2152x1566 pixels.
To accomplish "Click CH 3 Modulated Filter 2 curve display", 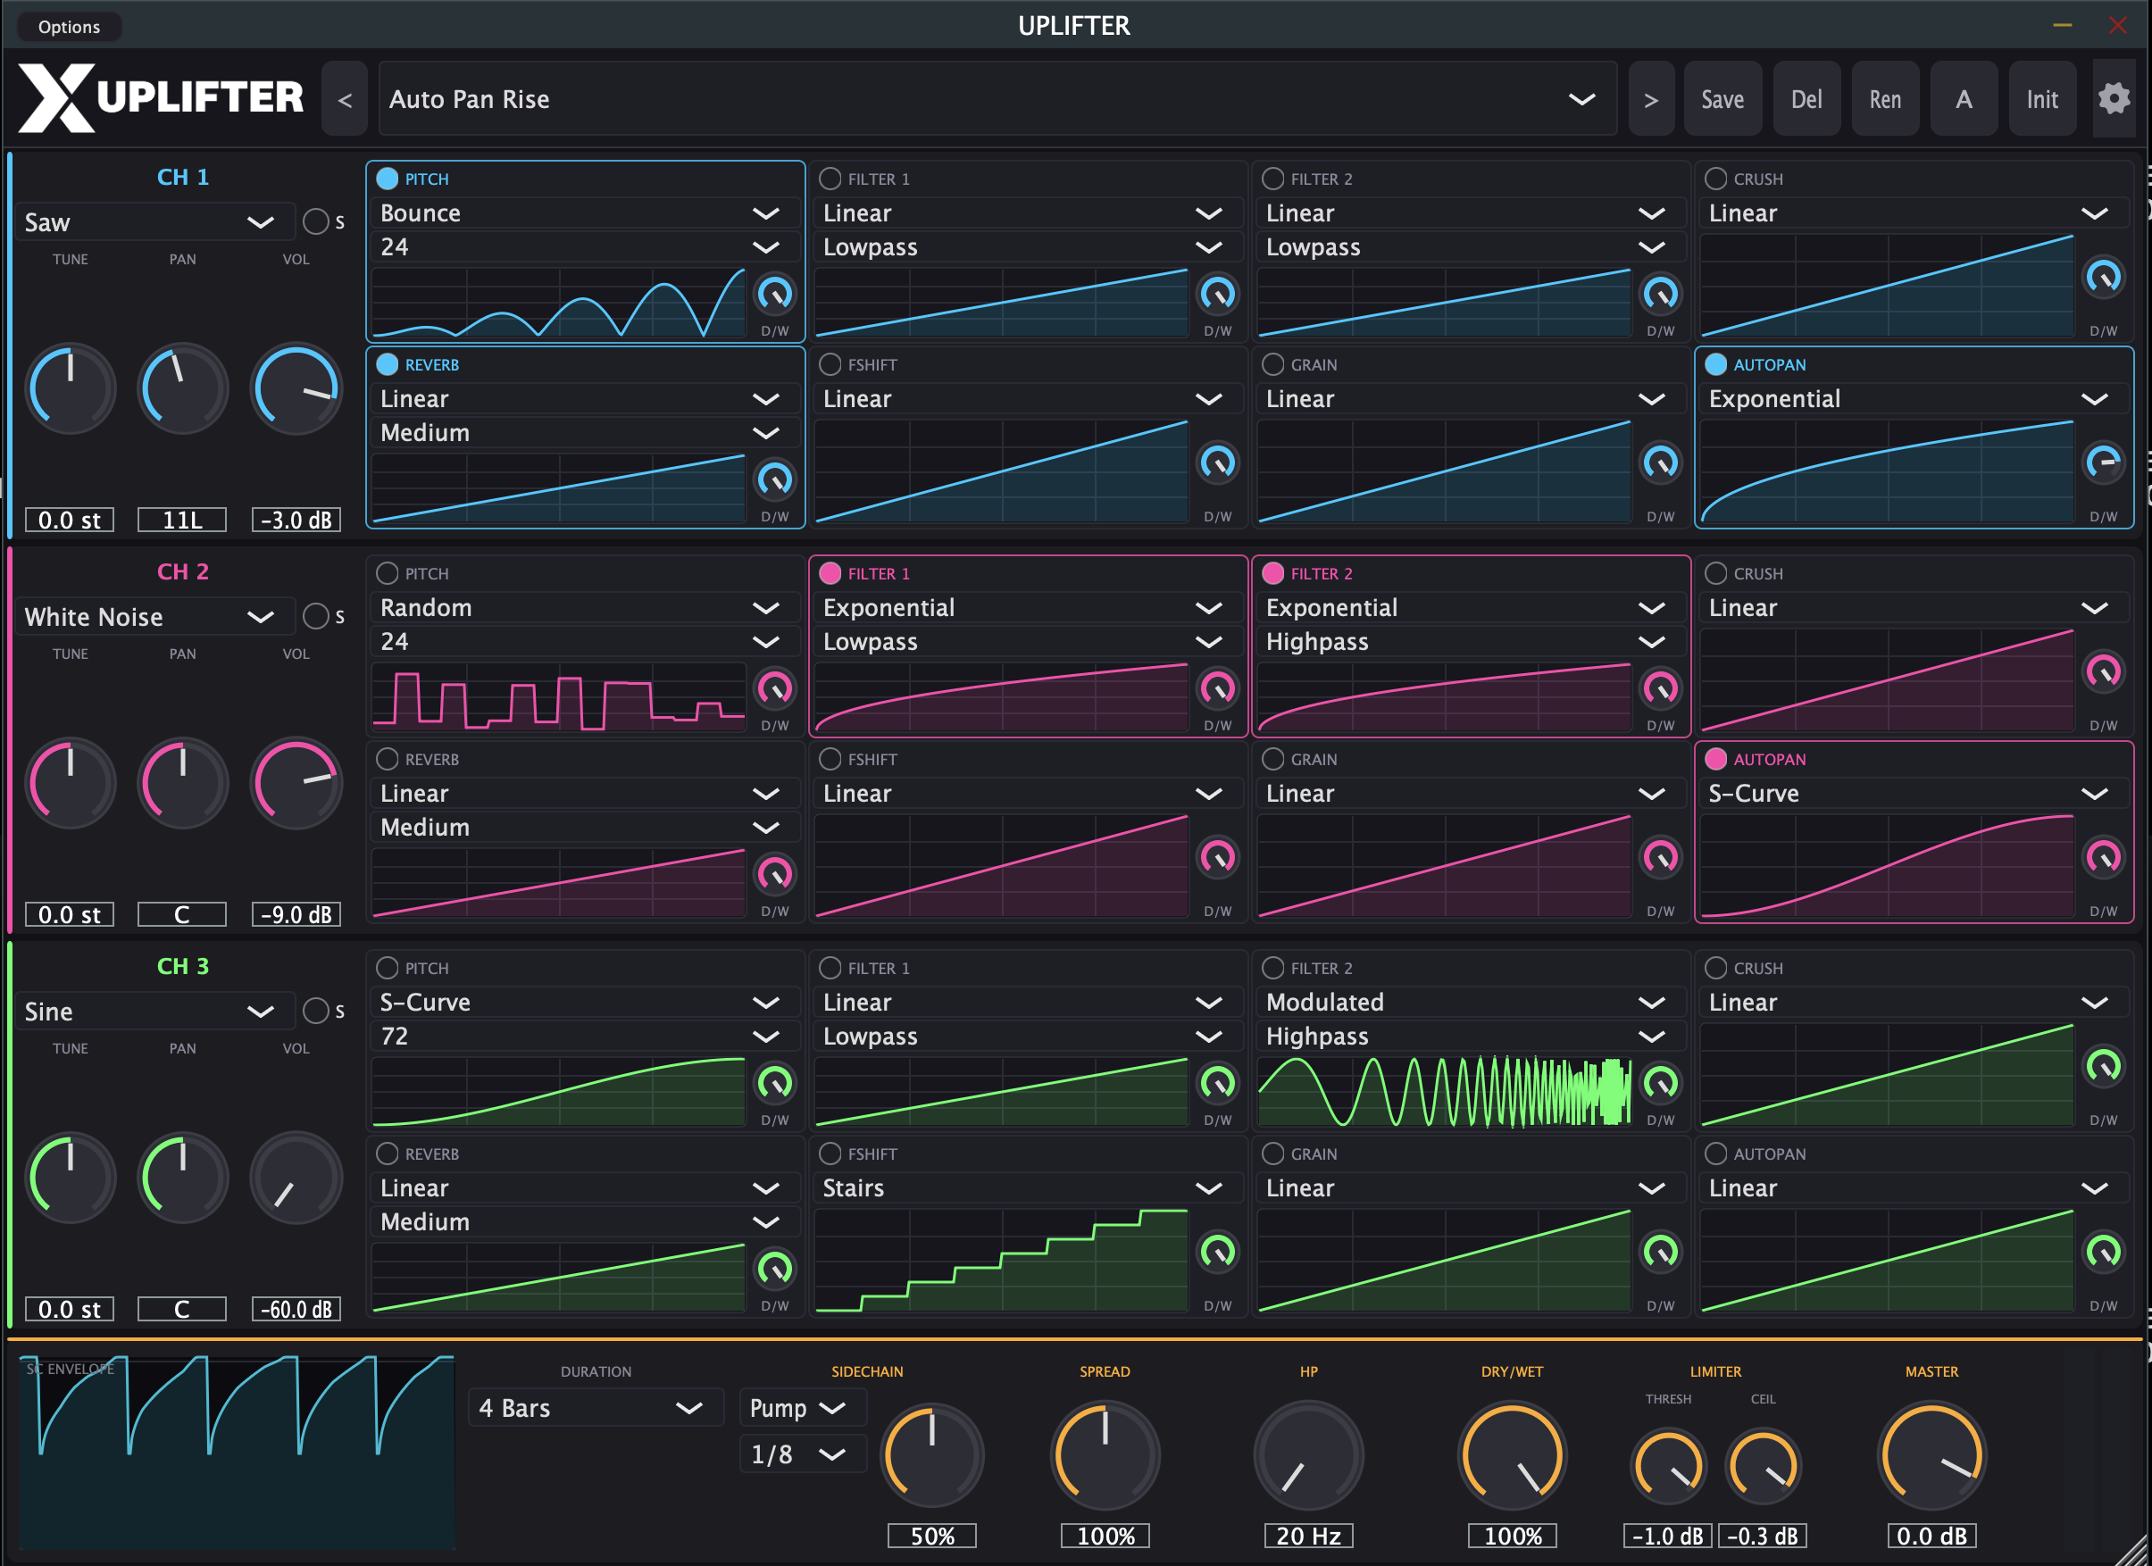I will tap(1444, 1092).
